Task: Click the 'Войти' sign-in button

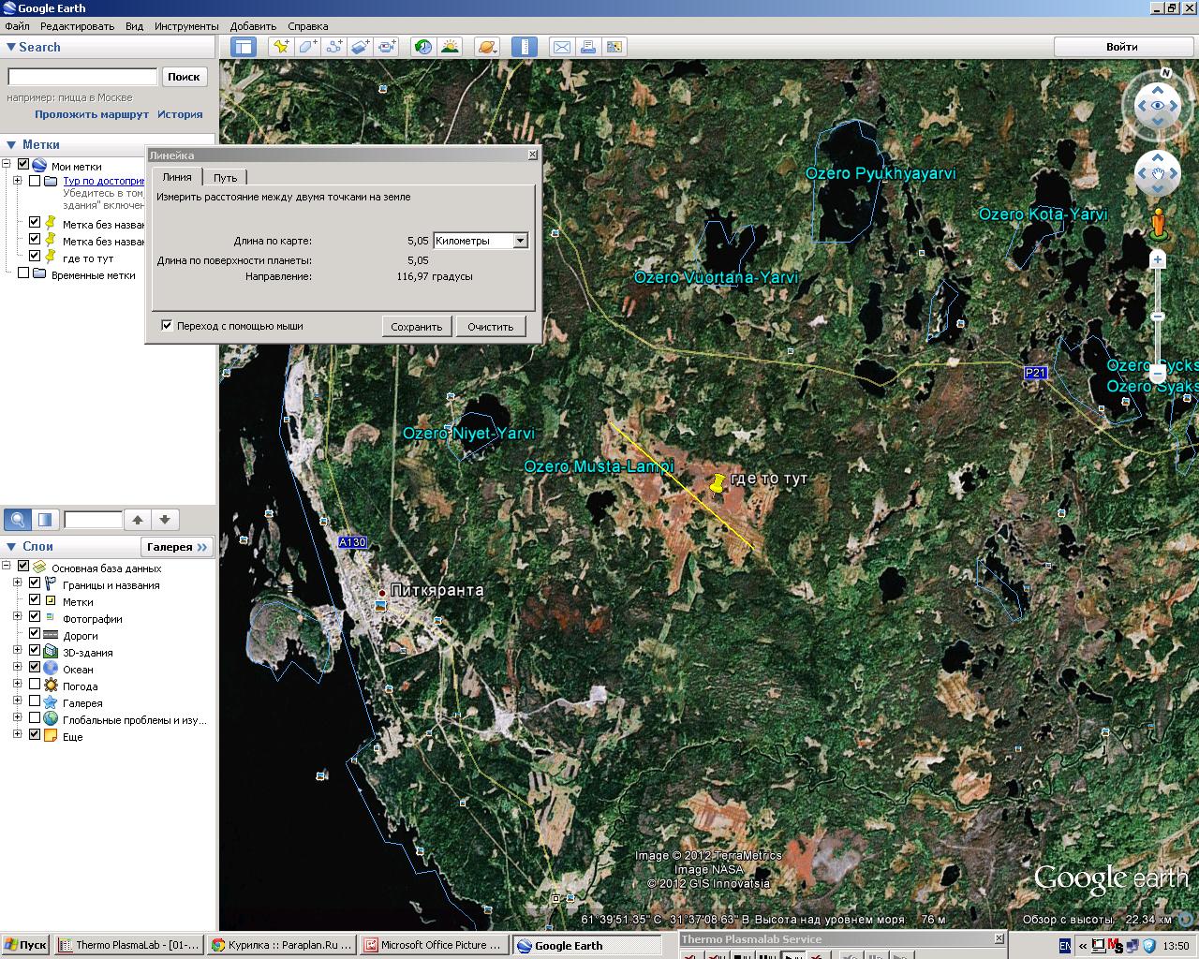Action: point(1121,47)
